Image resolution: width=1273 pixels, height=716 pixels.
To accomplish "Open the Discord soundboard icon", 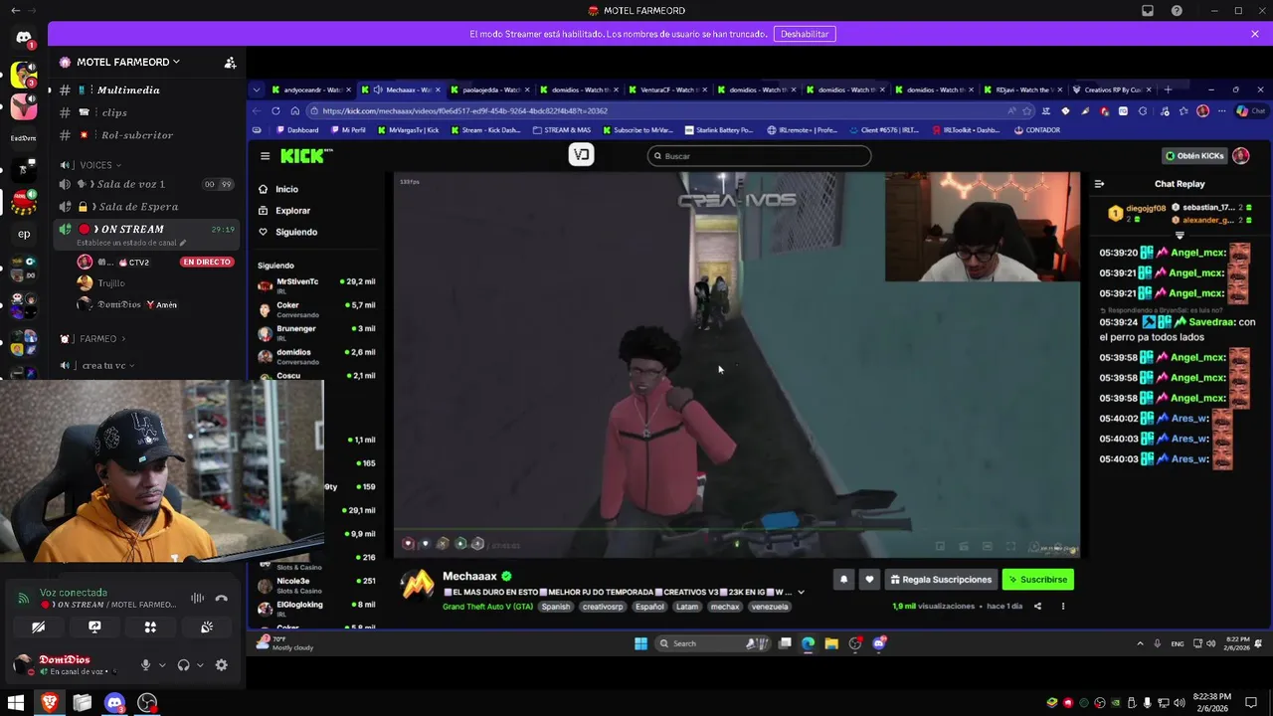I will point(207,627).
